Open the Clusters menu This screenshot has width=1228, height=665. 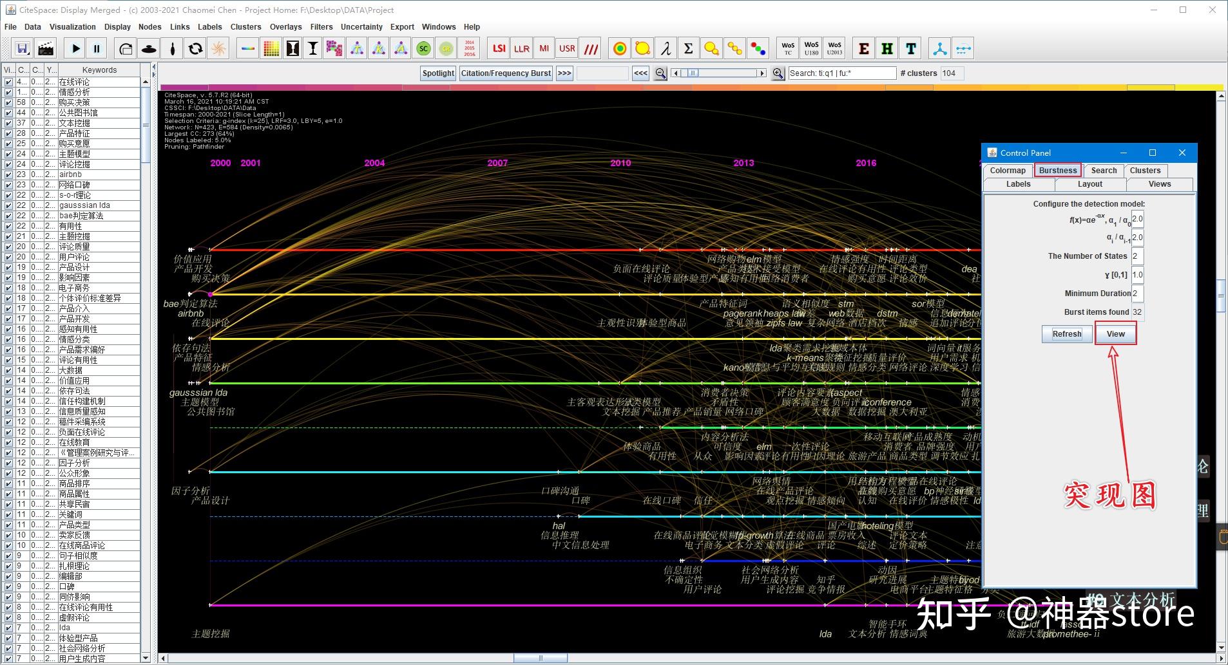tap(245, 27)
